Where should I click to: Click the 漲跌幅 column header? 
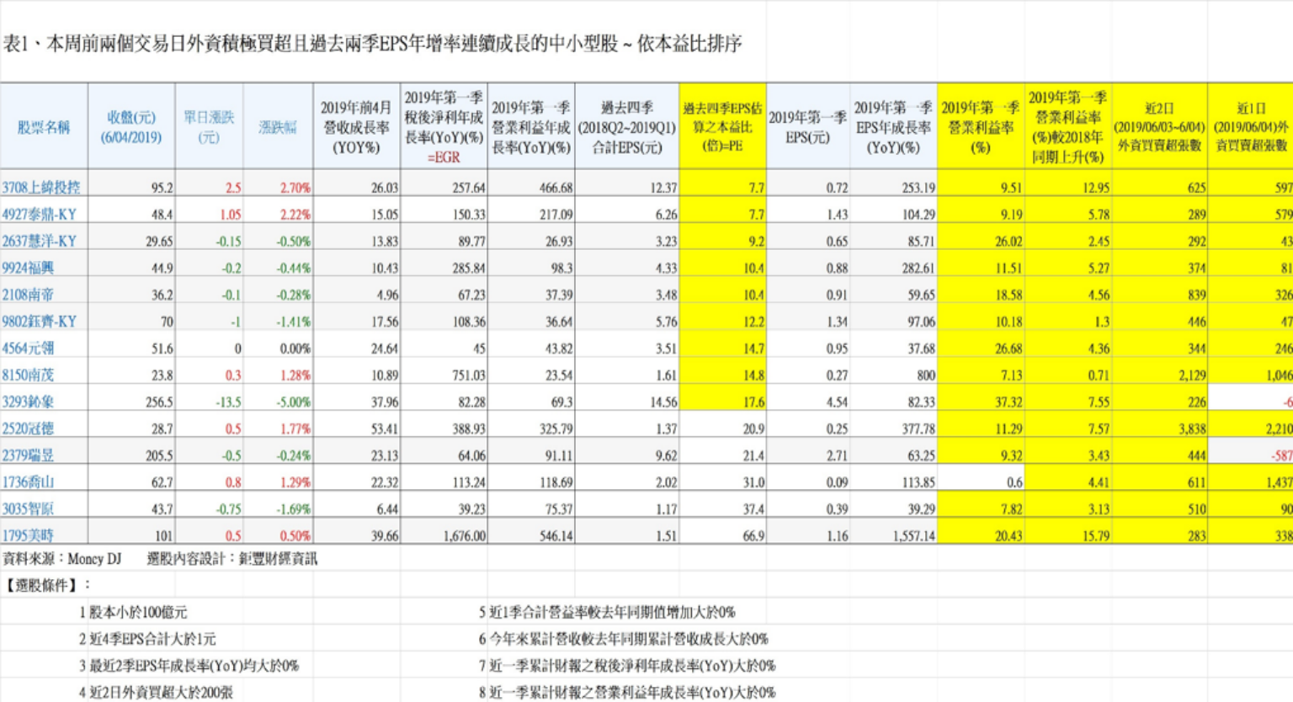(x=277, y=127)
